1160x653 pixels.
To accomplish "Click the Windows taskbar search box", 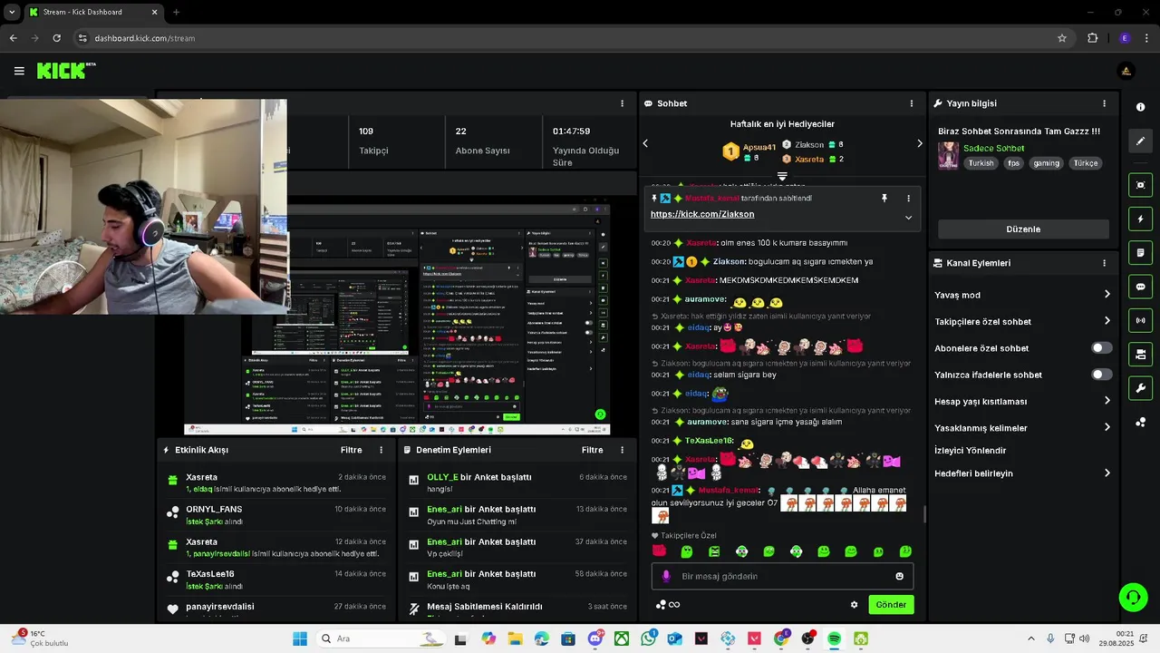I will pos(381,638).
